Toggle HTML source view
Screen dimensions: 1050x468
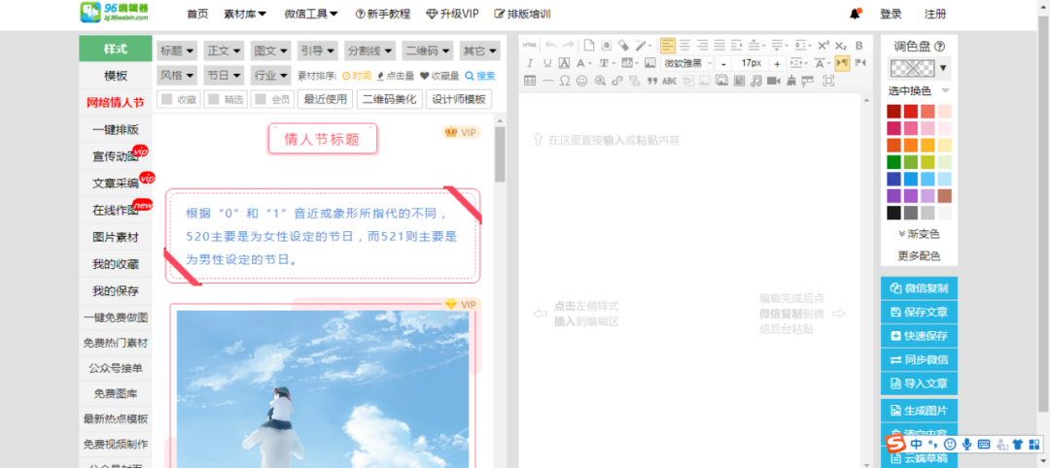point(530,46)
